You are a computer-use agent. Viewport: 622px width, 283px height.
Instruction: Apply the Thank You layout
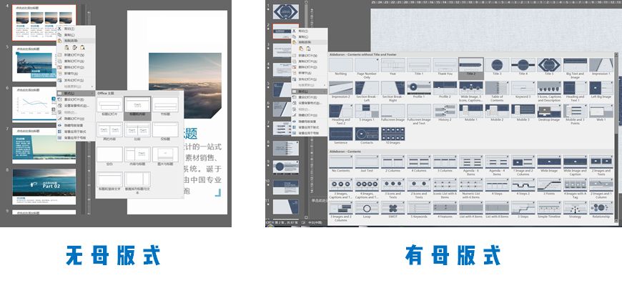tap(445, 66)
